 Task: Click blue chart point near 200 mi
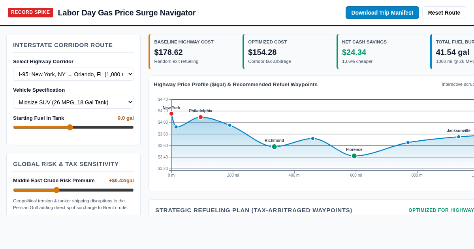coord(230,125)
